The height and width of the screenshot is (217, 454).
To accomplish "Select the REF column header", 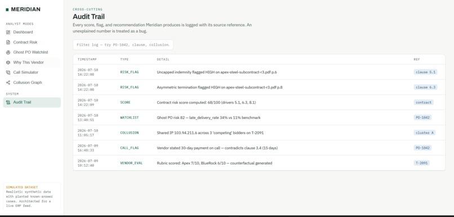I will (x=417, y=59).
